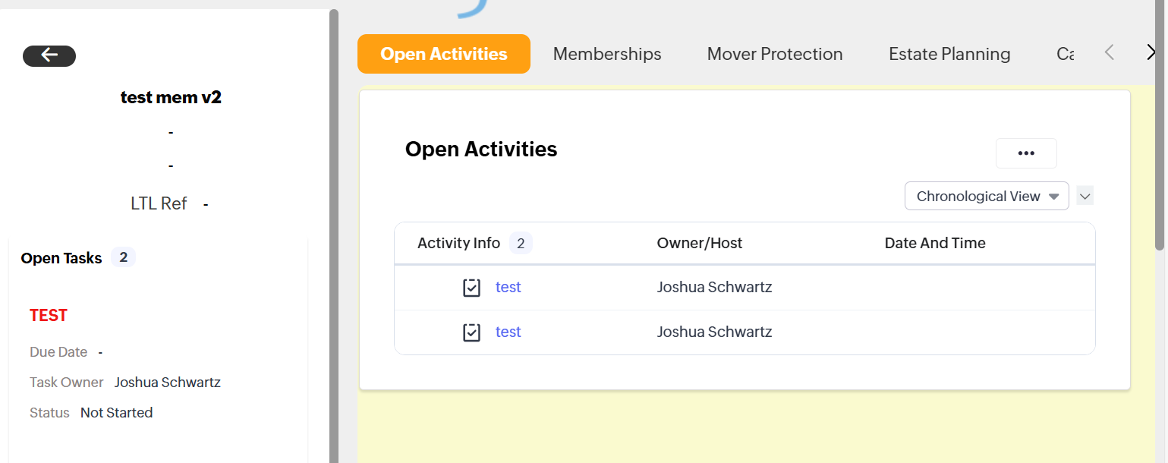Click the left panel vertical scrollbar
This screenshot has width=1168, height=463.
[333, 228]
